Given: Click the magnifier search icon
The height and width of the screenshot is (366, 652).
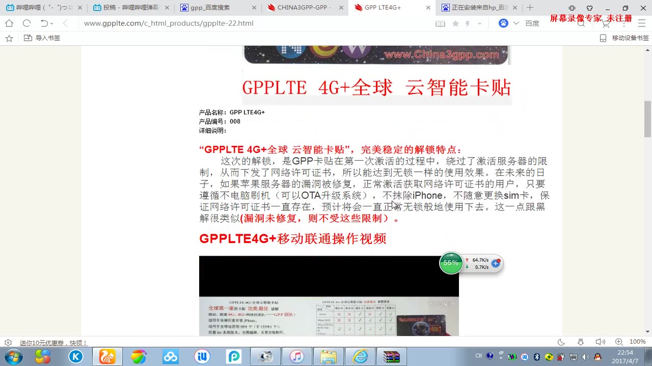Looking at the screenshot, I should coord(581,23).
